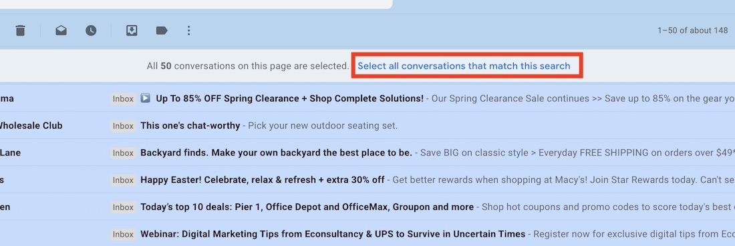Click the Inbox label on Spring Clearance email

(x=124, y=99)
